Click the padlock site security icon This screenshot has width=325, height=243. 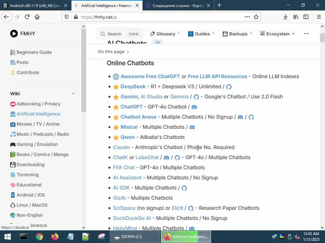76,17
